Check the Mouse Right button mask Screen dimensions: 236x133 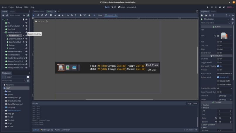coord(218,81)
